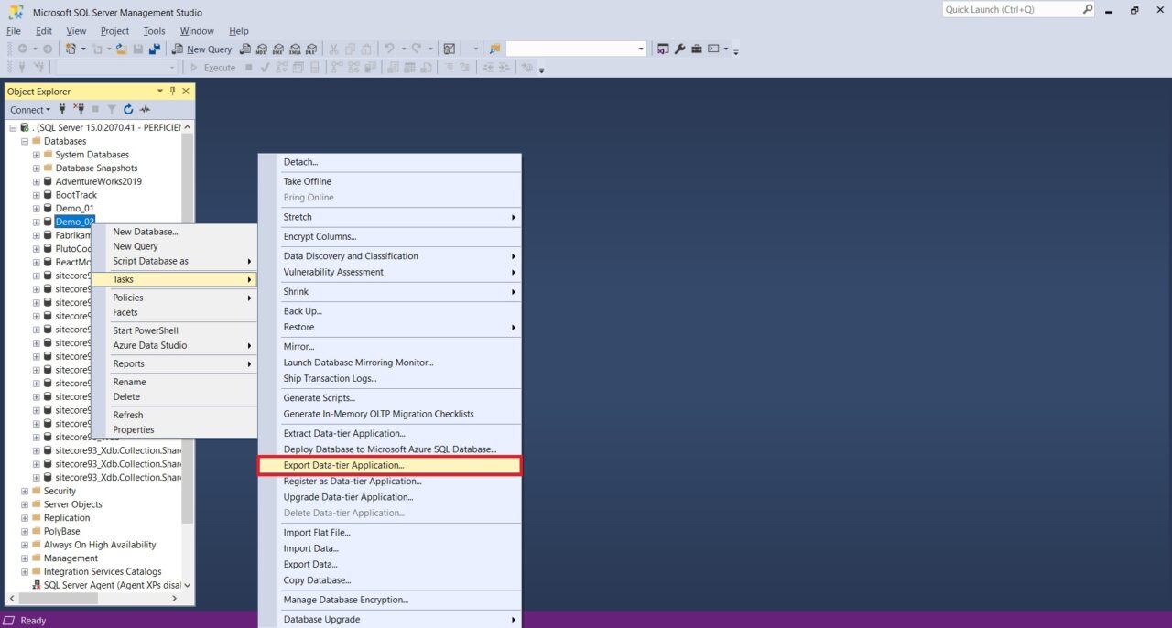1172x628 pixels.
Task: Click the wrench Properties icon in toolbar
Action: pyautogui.click(x=679, y=49)
